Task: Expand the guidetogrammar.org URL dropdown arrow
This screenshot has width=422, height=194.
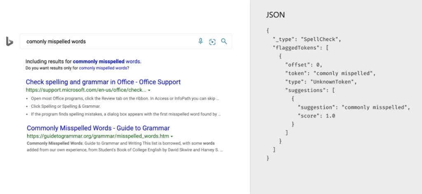Action: [x=172, y=136]
